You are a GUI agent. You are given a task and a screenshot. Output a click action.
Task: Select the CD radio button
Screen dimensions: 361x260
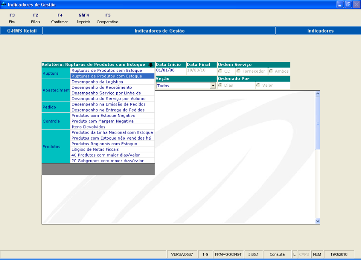(x=220, y=71)
